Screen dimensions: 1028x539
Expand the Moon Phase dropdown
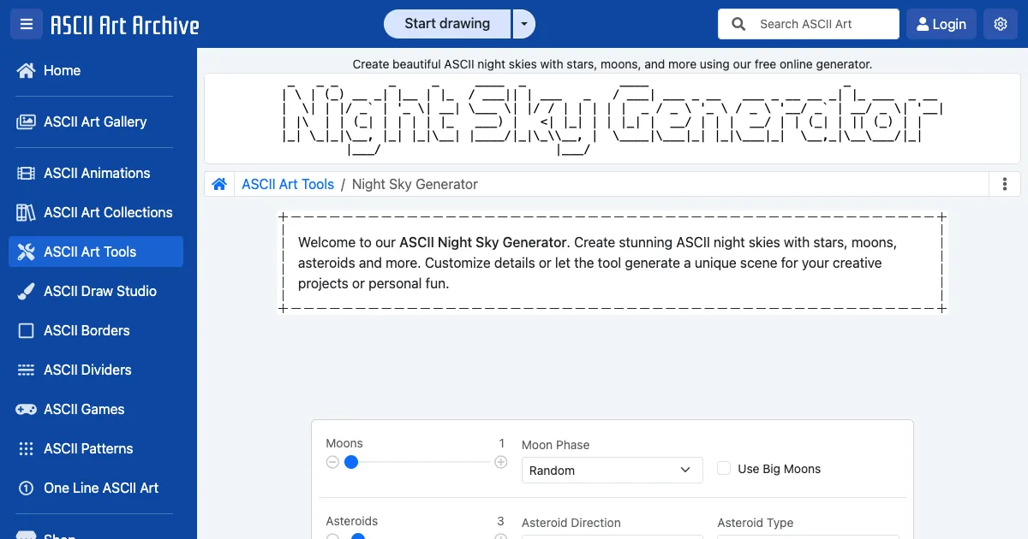(x=612, y=471)
